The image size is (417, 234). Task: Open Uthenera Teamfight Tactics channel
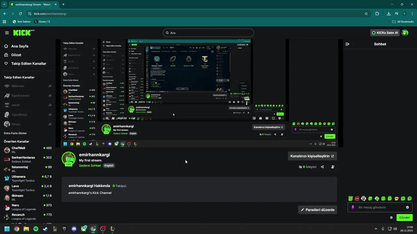[x=28, y=178]
